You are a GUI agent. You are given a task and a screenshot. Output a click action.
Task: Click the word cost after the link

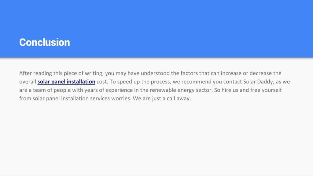(x=102, y=82)
